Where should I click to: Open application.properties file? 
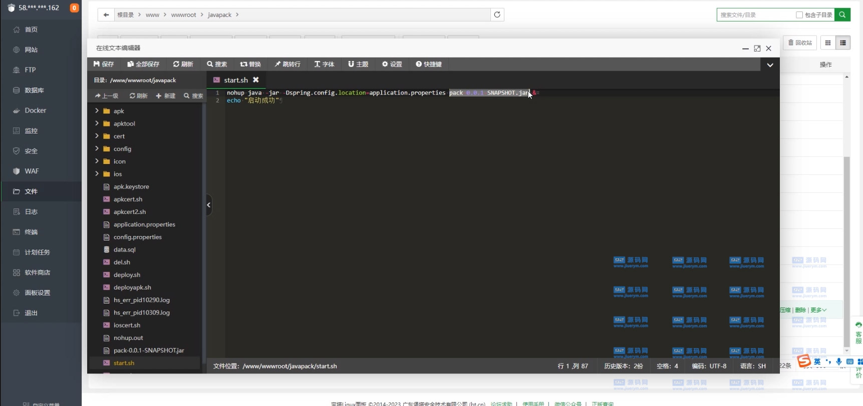pyautogui.click(x=145, y=224)
